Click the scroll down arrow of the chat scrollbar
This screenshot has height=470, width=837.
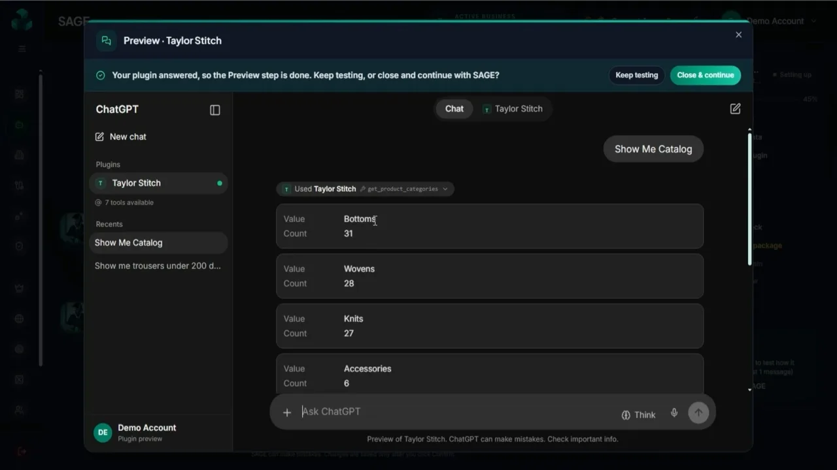point(749,390)
